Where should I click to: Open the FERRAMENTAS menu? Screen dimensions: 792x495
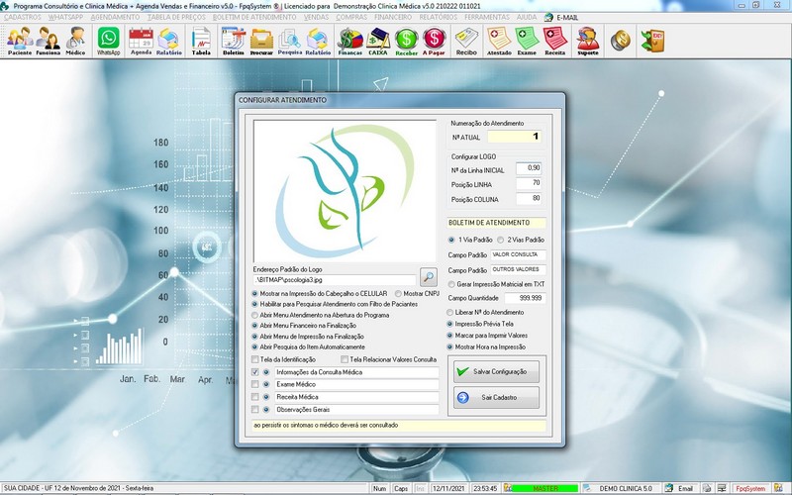(487, 17)
